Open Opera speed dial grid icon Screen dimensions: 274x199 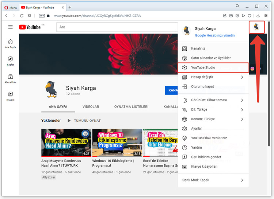(29, 16)
